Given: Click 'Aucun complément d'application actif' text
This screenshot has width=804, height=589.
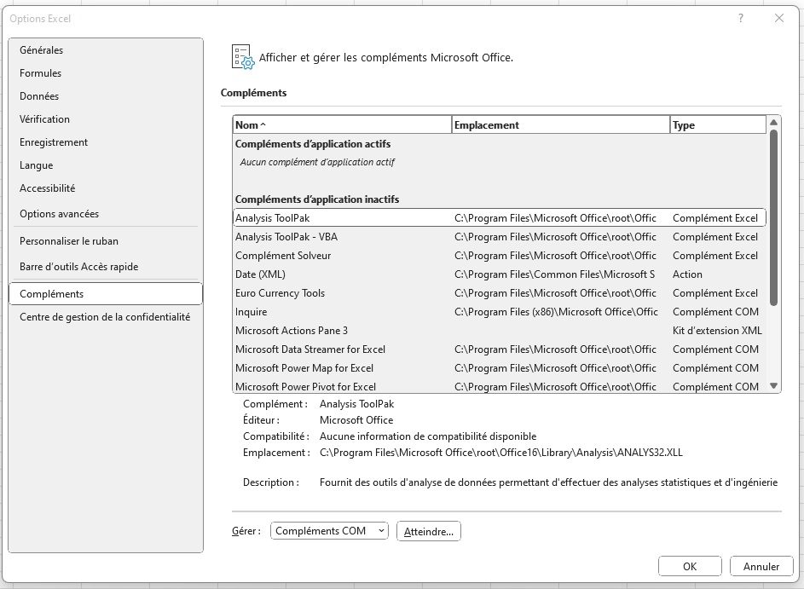Looking at the screenshot, I should coord(317,162).
